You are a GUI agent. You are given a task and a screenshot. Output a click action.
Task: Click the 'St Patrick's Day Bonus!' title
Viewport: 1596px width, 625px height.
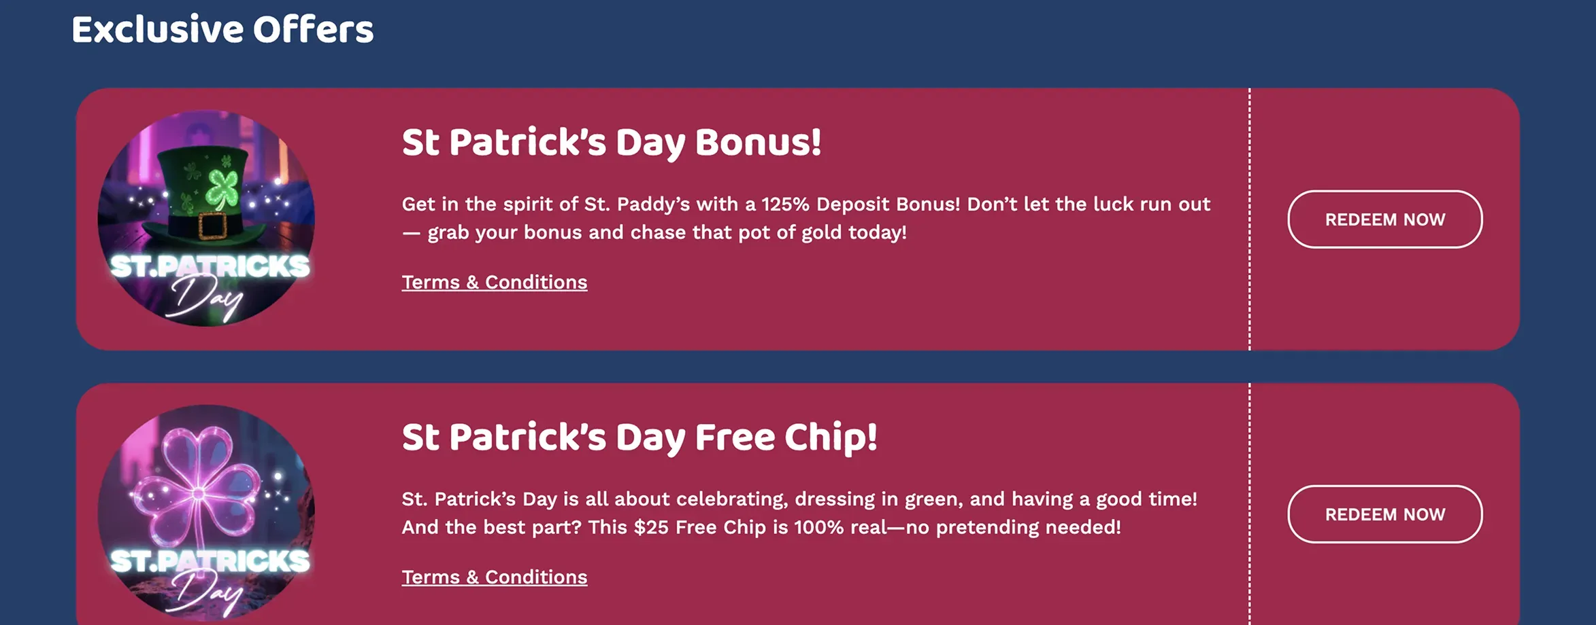pyautogui.click(x=611, y=143)
